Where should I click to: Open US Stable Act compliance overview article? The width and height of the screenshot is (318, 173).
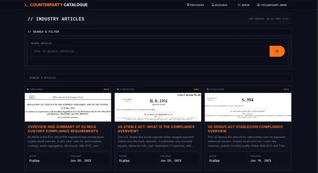[156, 129]
